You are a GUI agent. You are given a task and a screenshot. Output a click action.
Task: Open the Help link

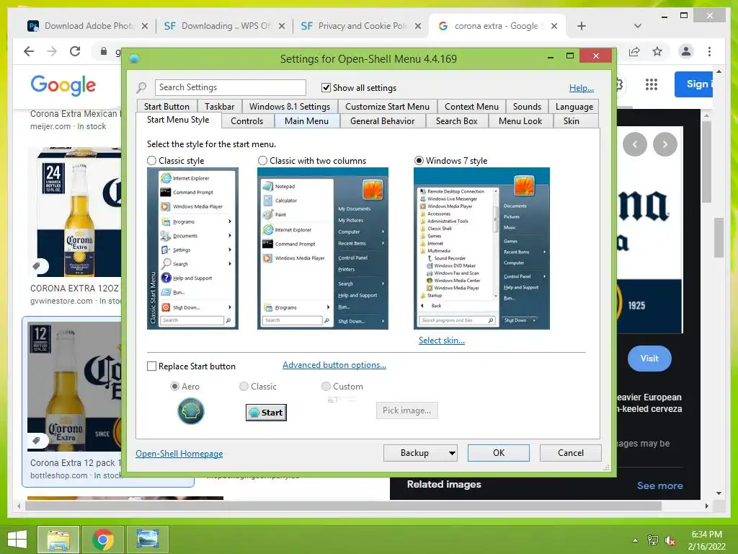coord(582,87)
